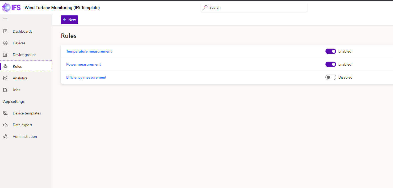The height and width of the screenshot is (188, 393).
Task: Disable the Temperature measurement rule toggle
Action: pos(331,51)
